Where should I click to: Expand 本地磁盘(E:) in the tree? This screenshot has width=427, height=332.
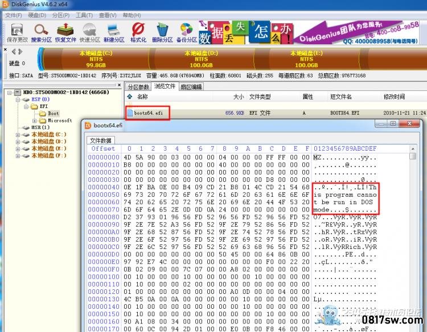(x=18, y=149)
